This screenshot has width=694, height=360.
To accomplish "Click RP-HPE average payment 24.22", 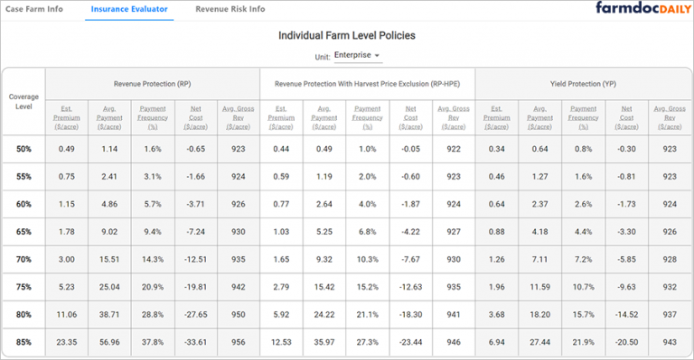I will [x=324, y=315].
